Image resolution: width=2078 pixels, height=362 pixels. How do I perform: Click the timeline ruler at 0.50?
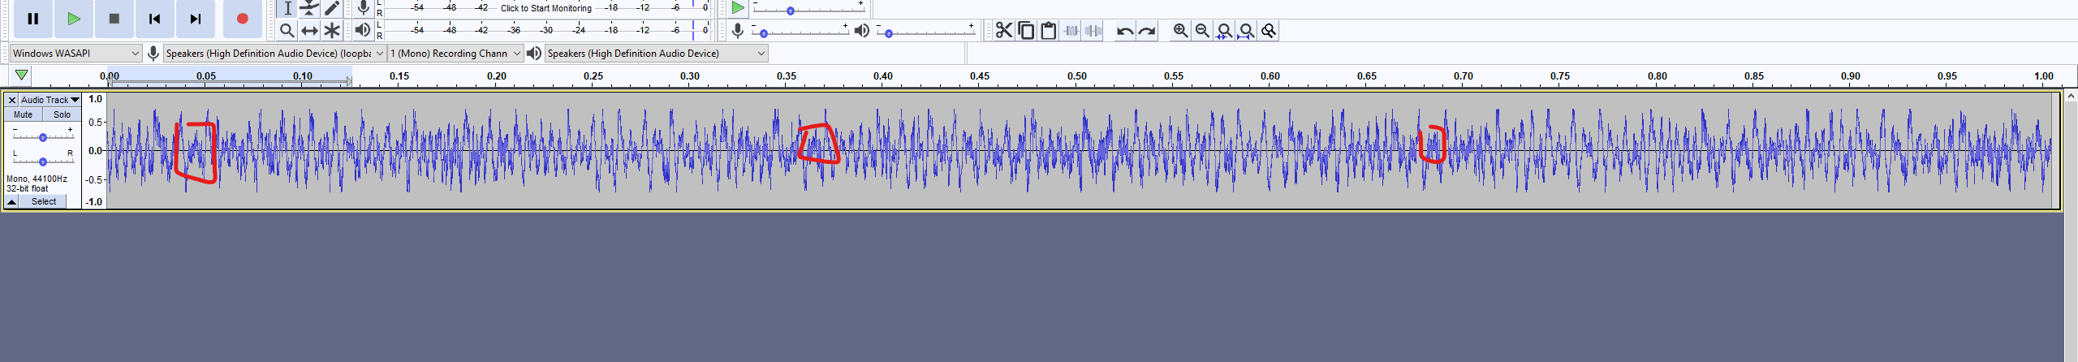(x=1076, y=76)
